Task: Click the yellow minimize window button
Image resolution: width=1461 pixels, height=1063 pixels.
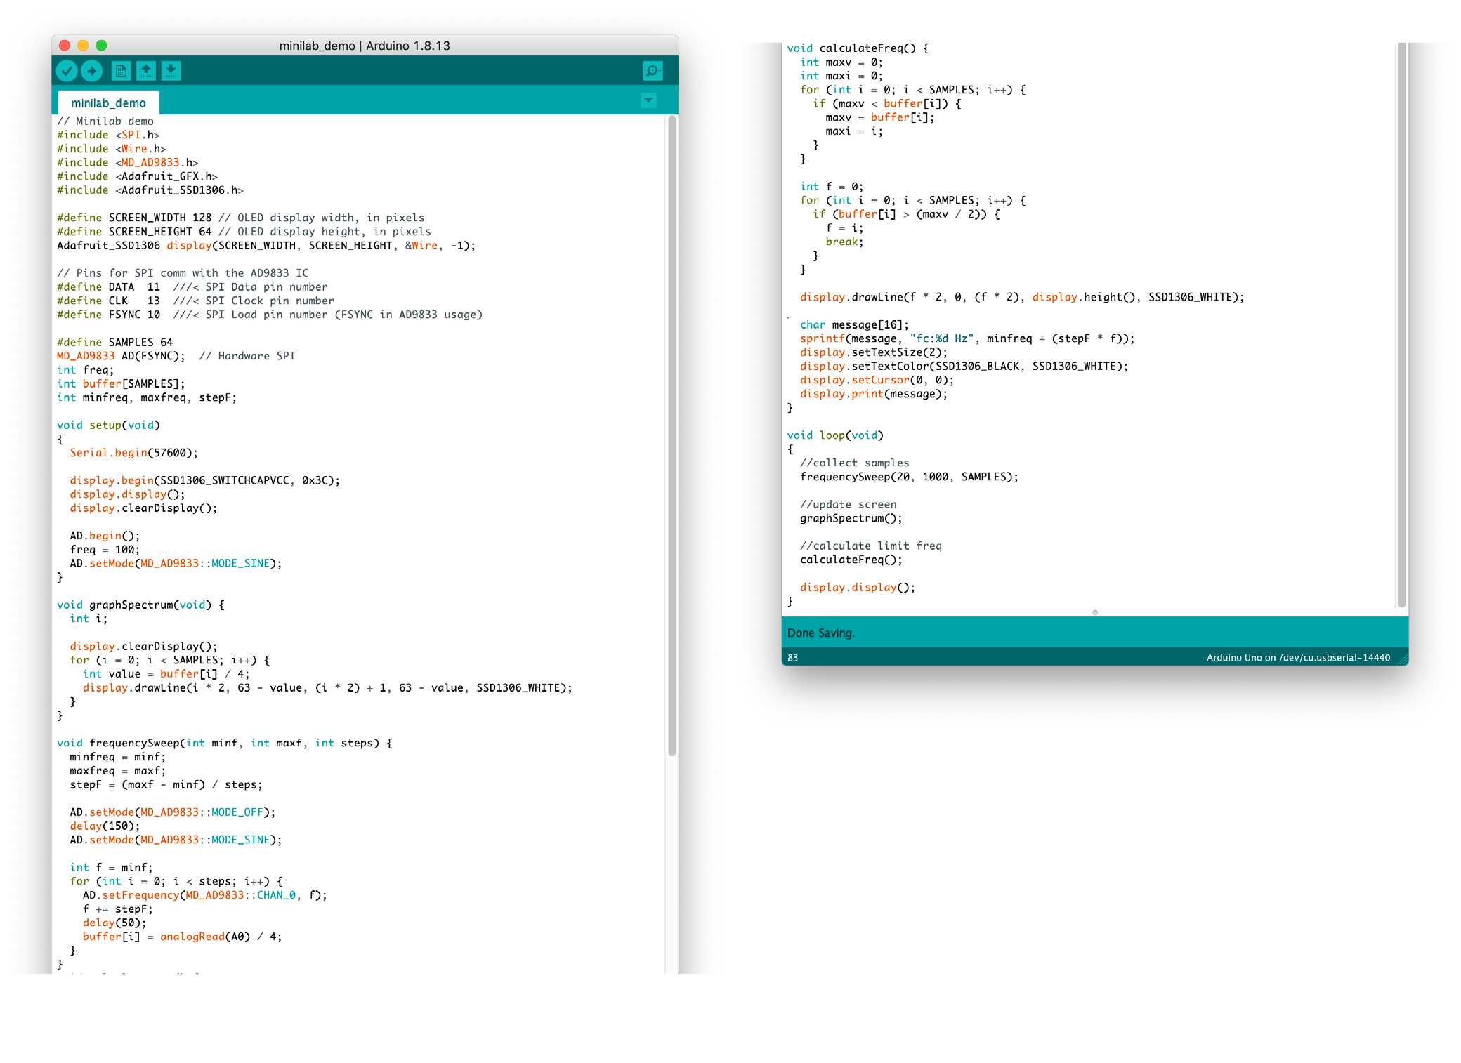Action: (x=83, y=46)
